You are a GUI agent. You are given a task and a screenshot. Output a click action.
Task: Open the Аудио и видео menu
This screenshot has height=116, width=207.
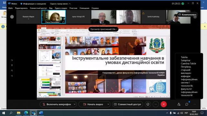61,8
